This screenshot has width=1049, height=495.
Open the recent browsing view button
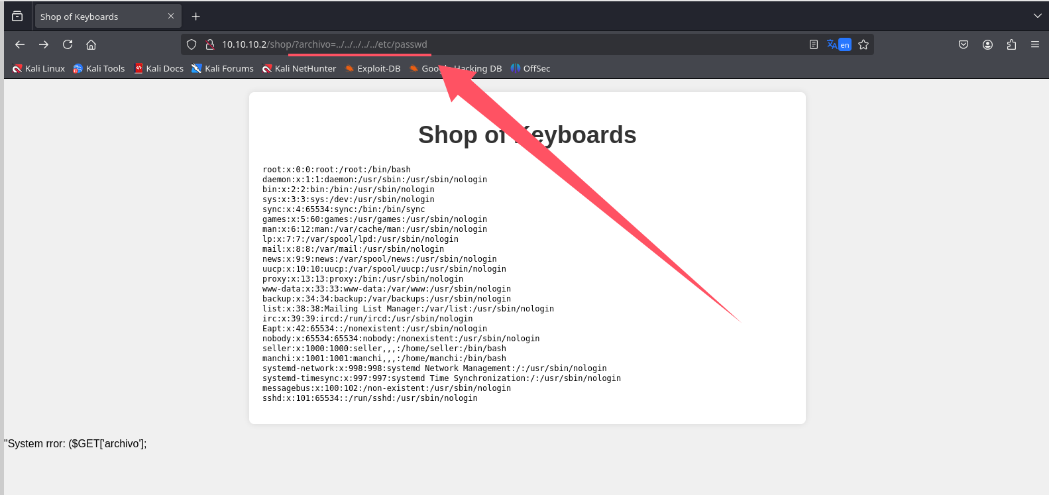[17, 16]
